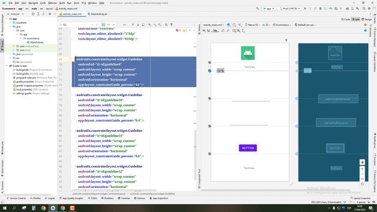Click the red error indicator in design toolbar
The height and width of the screenshot is (212, 377).
coord(365,25)
